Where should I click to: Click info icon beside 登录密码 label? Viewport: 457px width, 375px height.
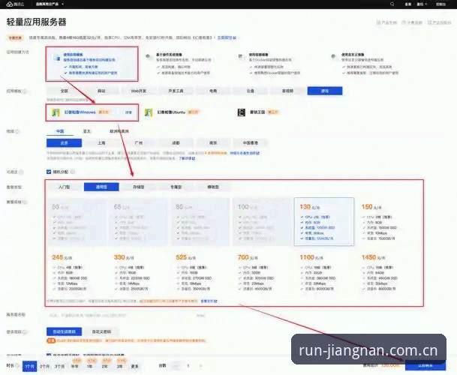pyautogui.click(x=25, y=332)
